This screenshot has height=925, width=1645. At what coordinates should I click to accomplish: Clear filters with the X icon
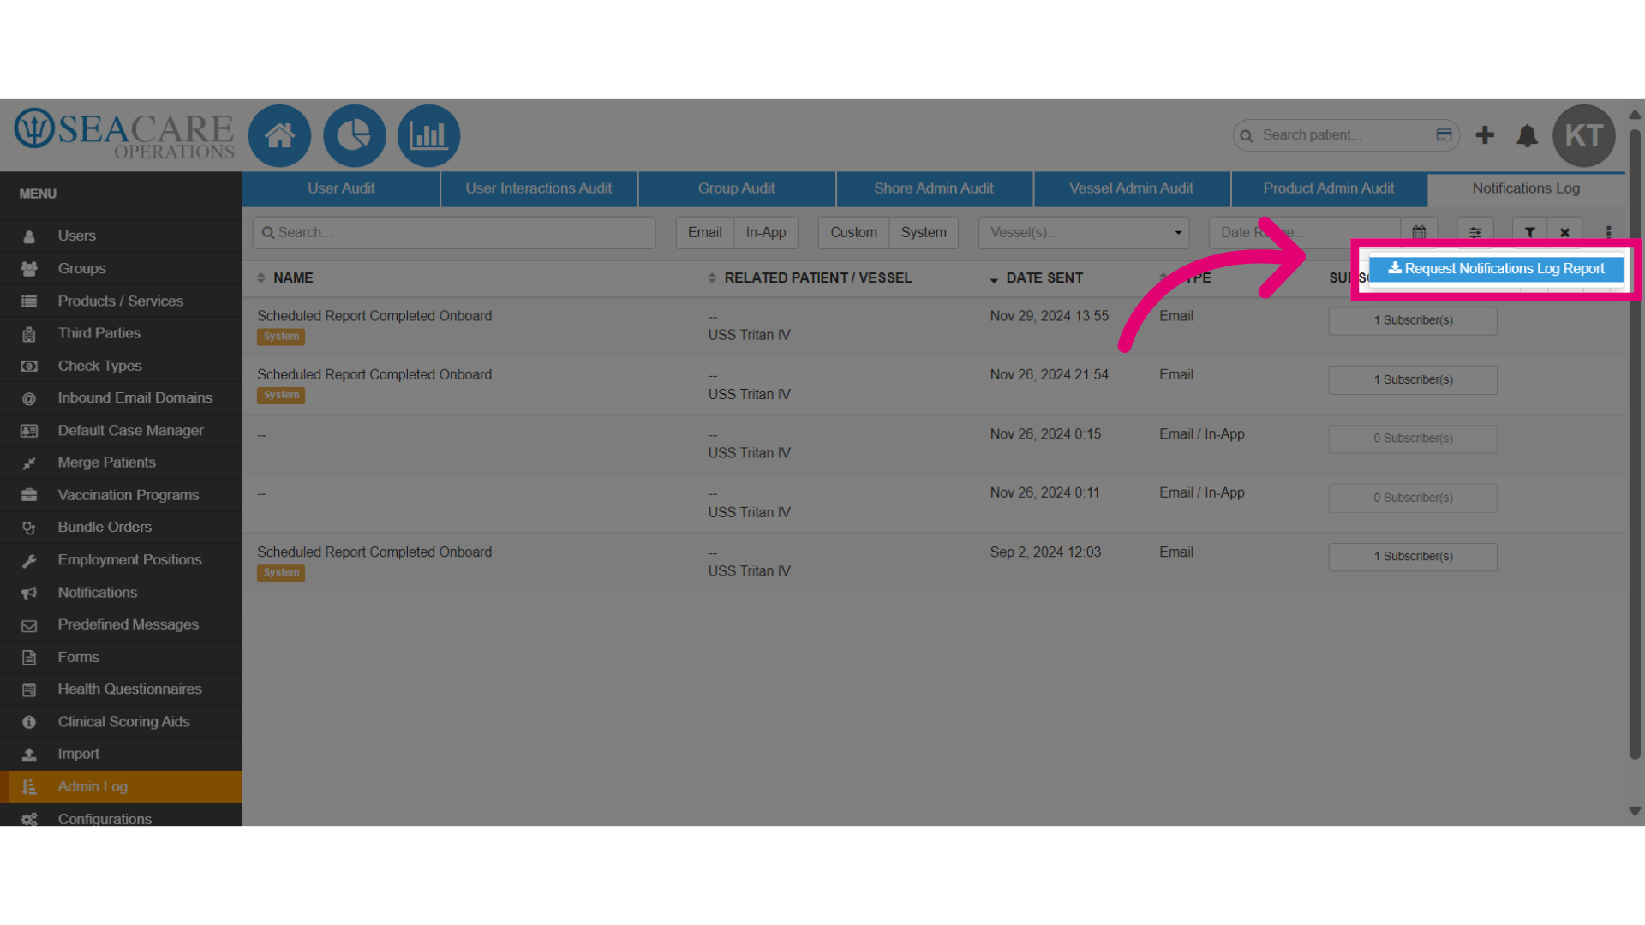point(1564,232)
